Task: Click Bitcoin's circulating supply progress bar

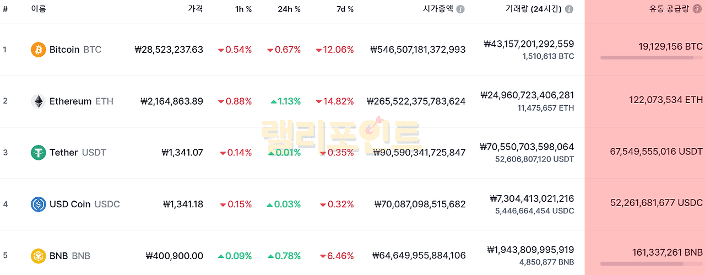Action: 651,57
